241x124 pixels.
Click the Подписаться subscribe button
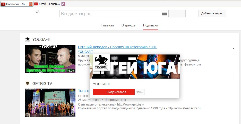coord(114,92)
